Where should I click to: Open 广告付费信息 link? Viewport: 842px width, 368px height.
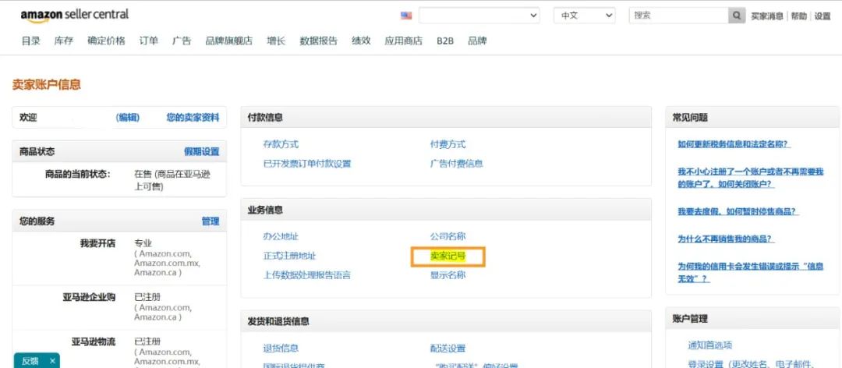[456, 163]
